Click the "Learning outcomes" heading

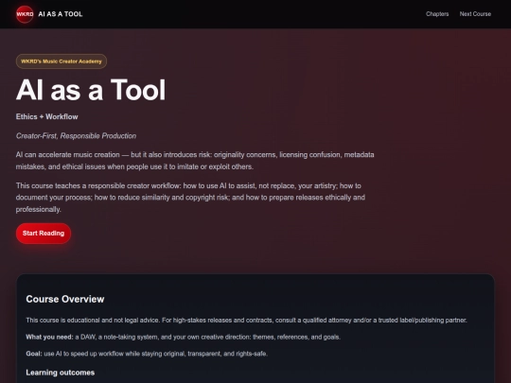coord(61,373)
